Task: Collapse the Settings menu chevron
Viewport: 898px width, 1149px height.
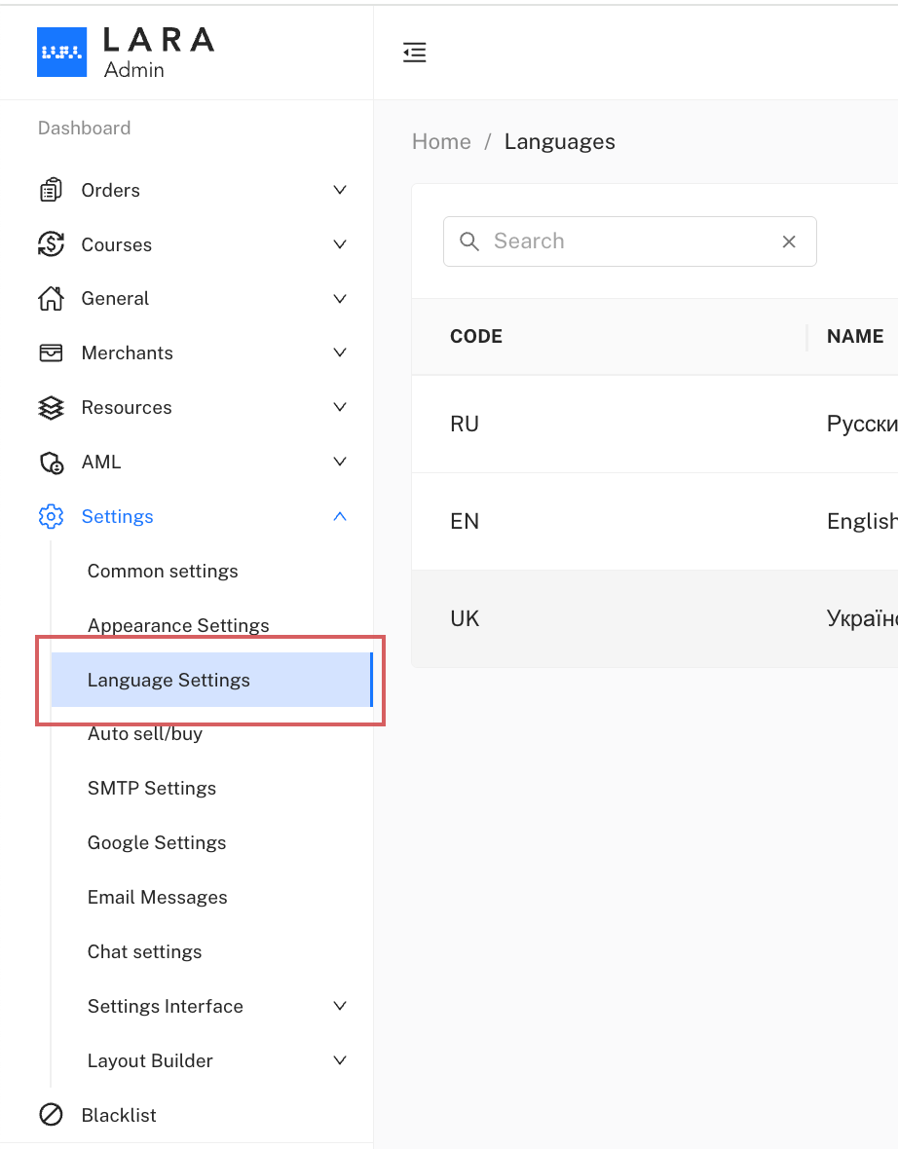Action: 340,517
